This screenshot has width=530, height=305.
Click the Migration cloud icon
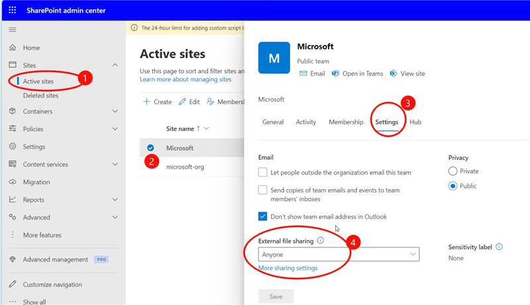tap(13, 182)
